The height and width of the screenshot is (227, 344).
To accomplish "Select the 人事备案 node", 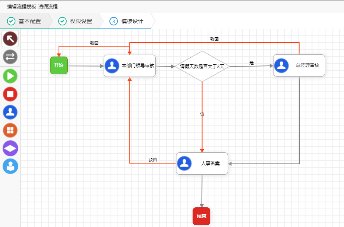I will click(201, 163).
